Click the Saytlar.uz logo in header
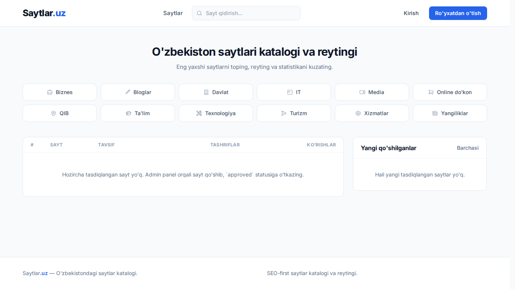Screen dimensions: 515x289 (x=44, y=13)
